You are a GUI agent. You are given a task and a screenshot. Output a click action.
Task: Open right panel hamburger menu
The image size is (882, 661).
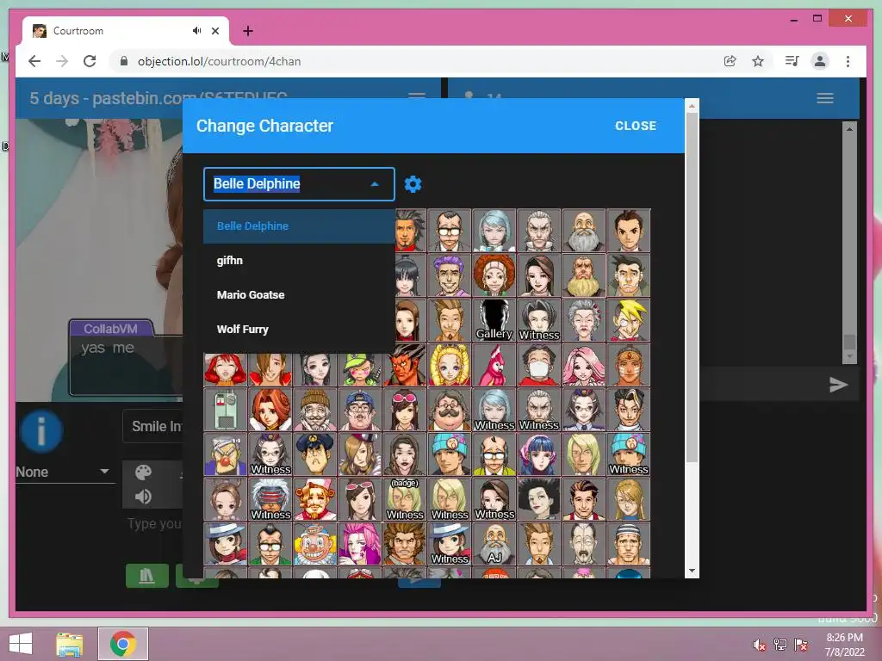point(824,98)
